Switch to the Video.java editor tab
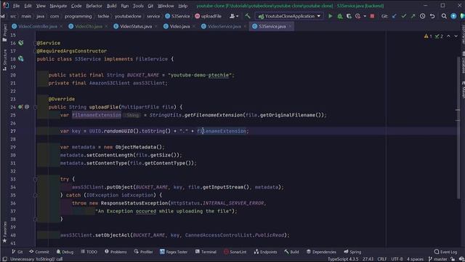This screenshot has width=465, height=262. click(179, 26)
